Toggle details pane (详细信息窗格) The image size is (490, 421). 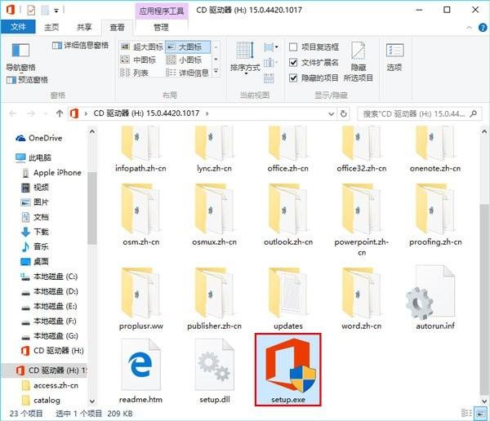pos(80,46)
